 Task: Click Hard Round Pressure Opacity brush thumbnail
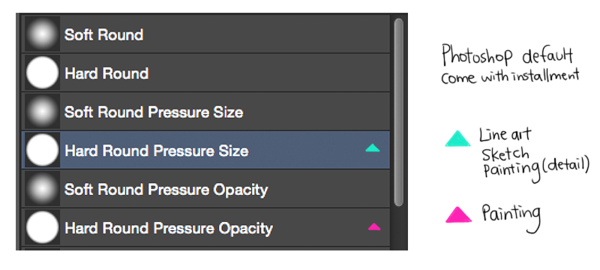click(43, 227)
